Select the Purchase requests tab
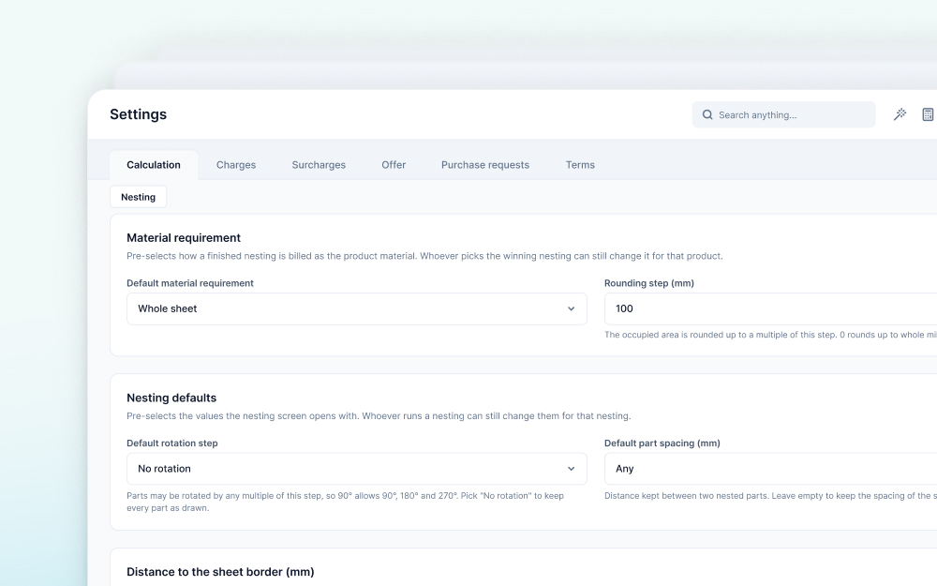The width and height of the screenshot is (937, 586). click(x=485, y=165)
